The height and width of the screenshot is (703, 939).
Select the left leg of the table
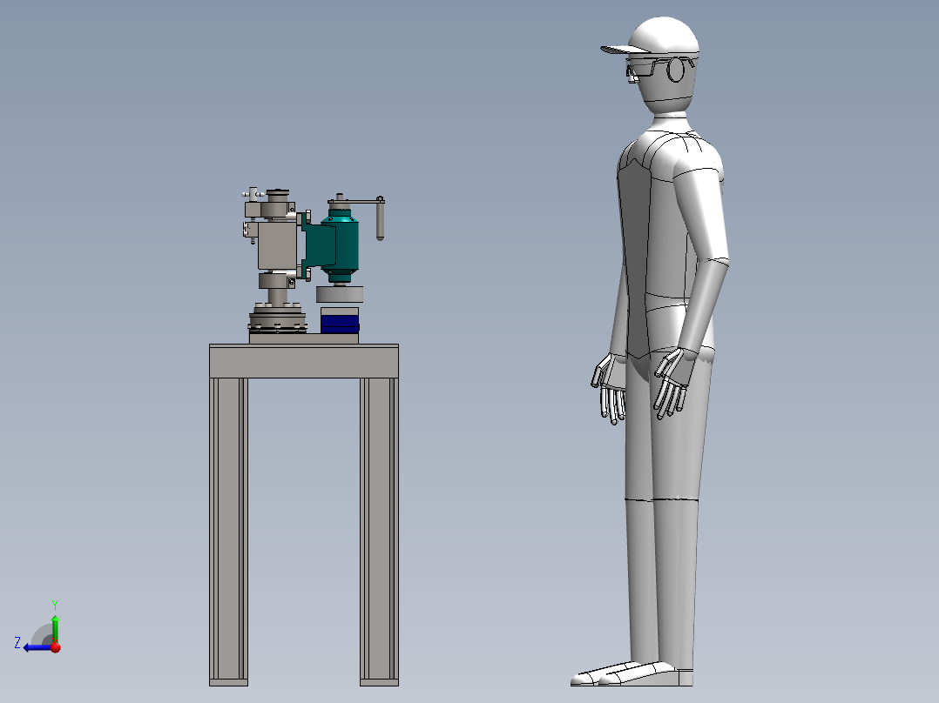[x=228, y=532]
